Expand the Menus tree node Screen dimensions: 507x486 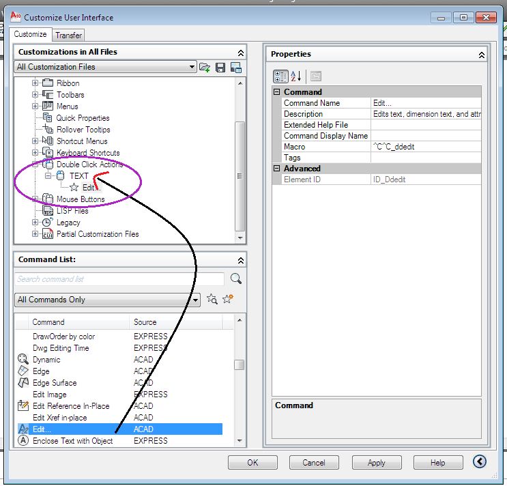(x=35, y=106)
